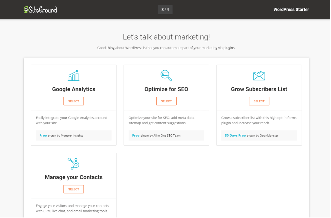The image size is (331, 218).
Task: Select the Optimize for SEO plugin
Action: pos(166,101)
